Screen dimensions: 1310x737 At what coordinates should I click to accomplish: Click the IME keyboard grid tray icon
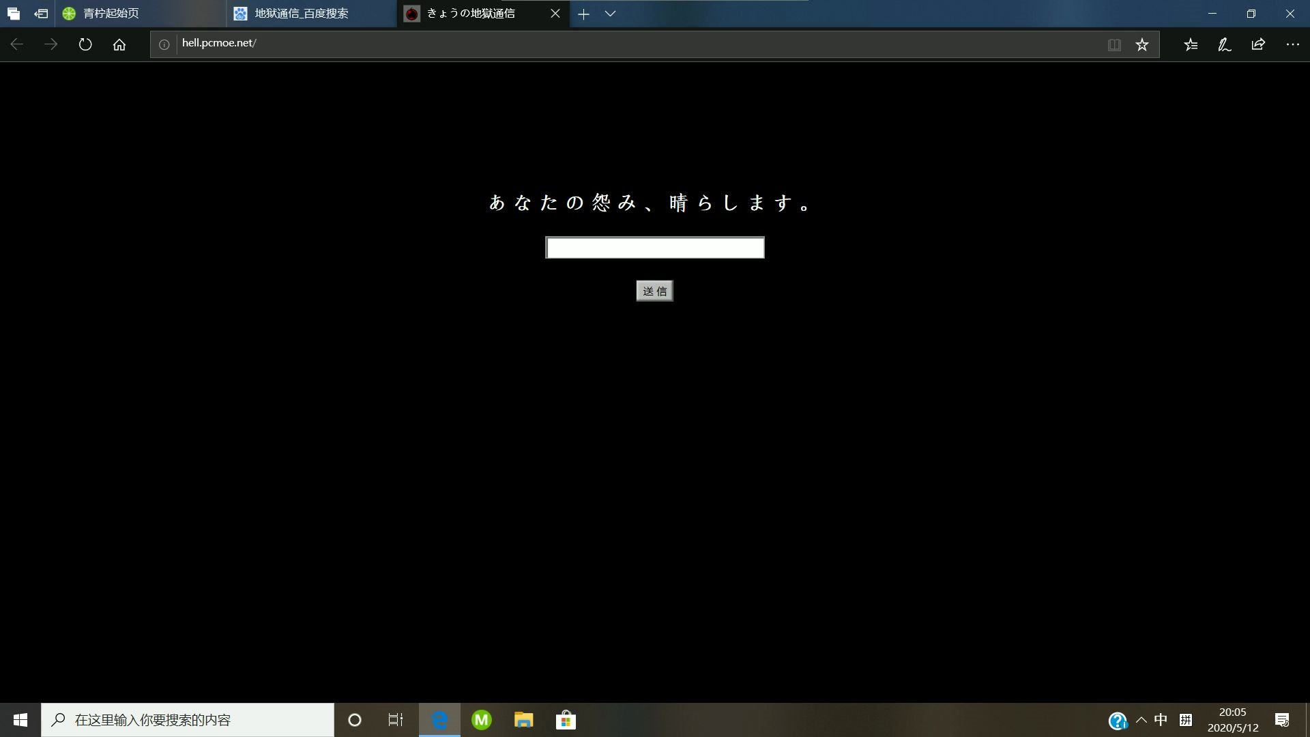[x=1186, y=720]
